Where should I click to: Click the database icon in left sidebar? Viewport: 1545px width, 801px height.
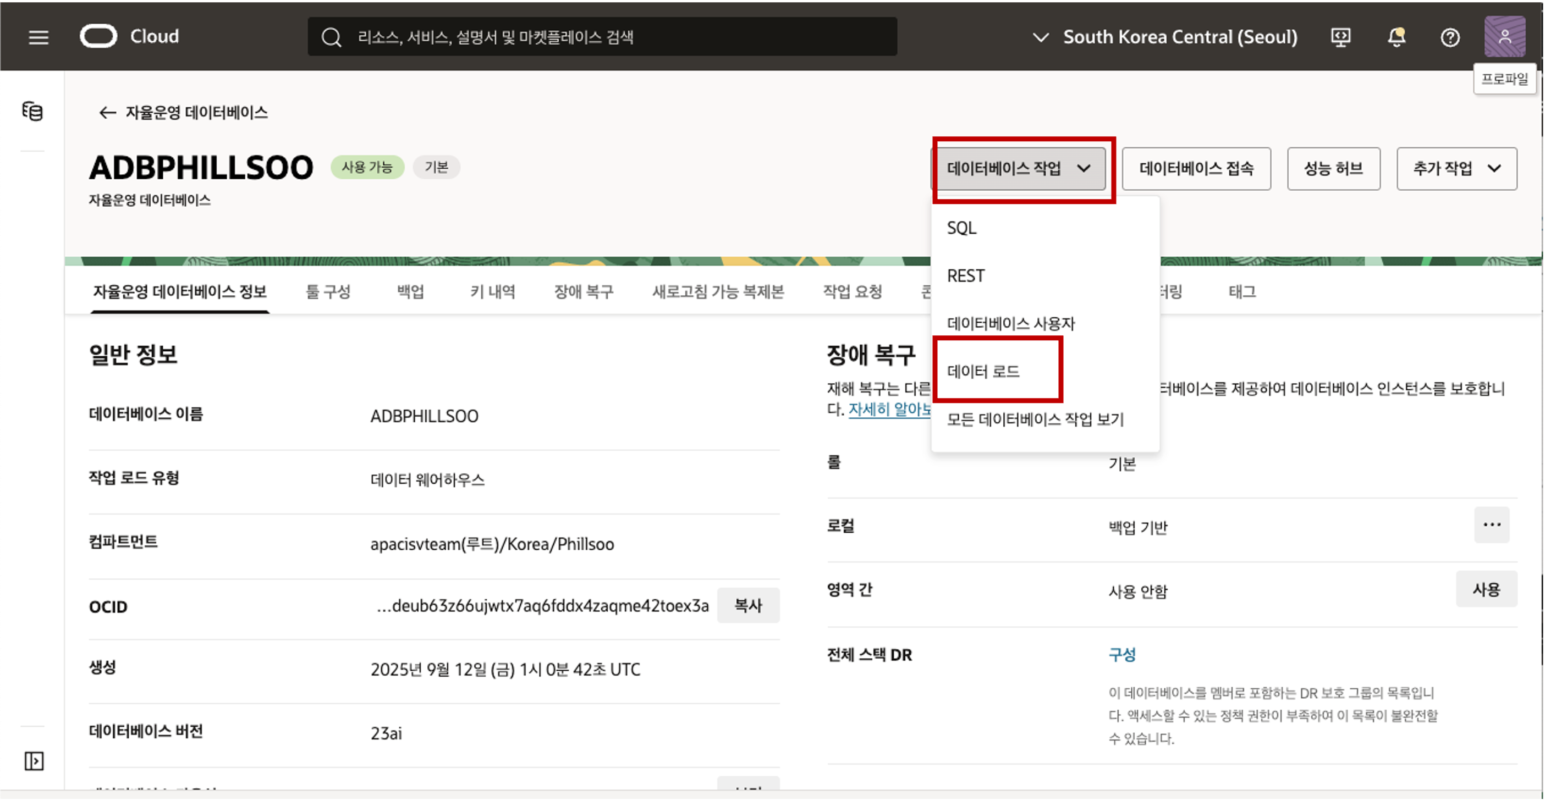pos(32,111)
